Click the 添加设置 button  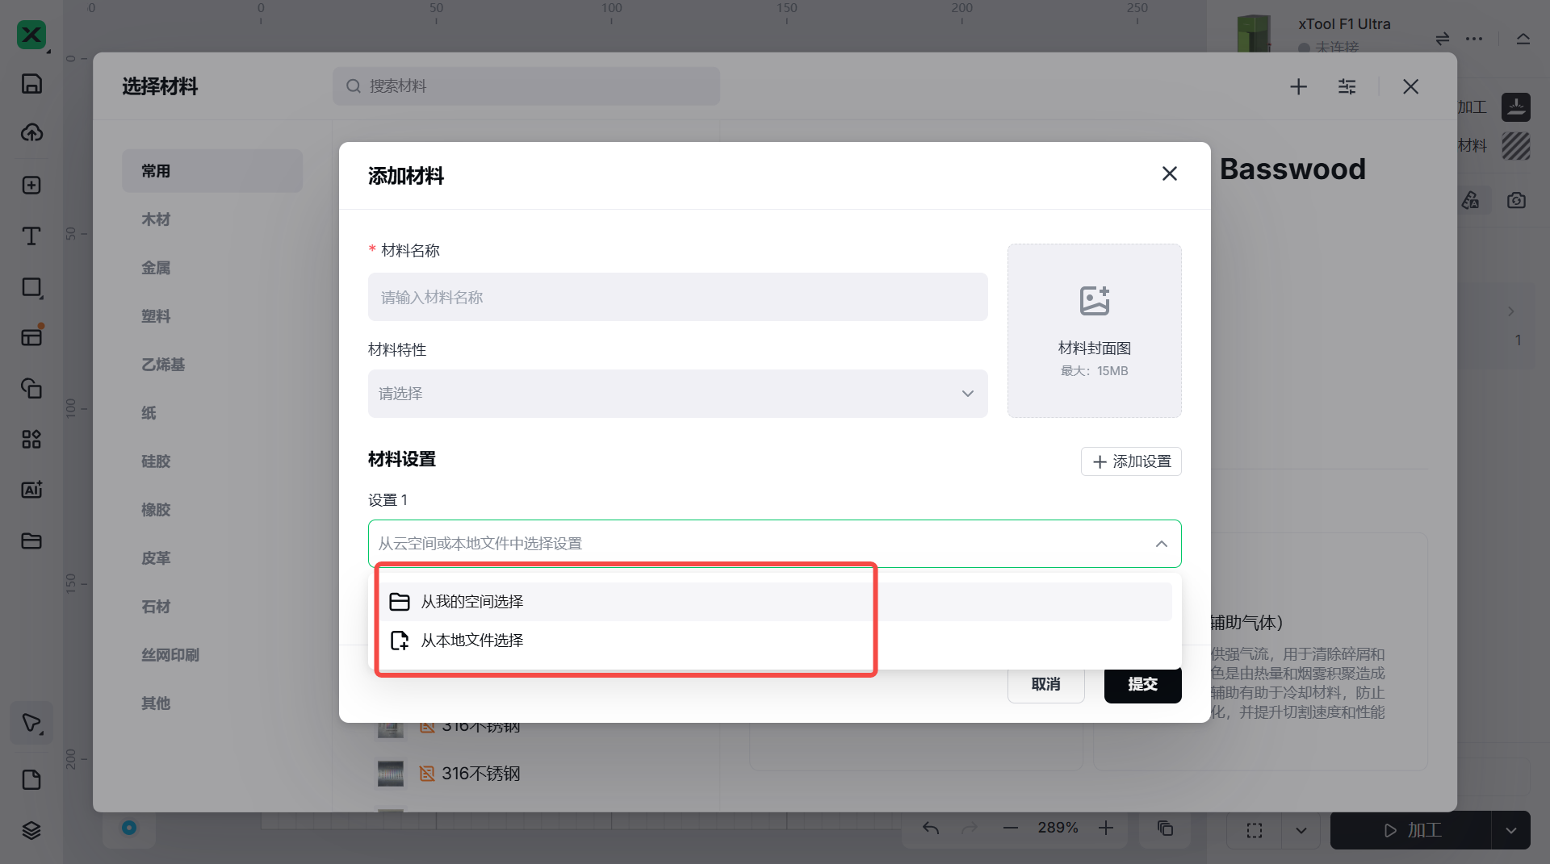point(1131,461)
